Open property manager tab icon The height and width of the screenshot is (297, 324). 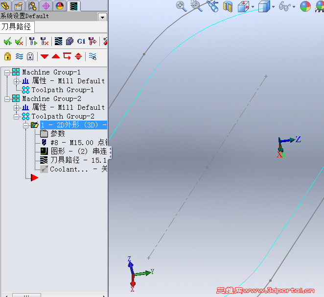(19, 6)
